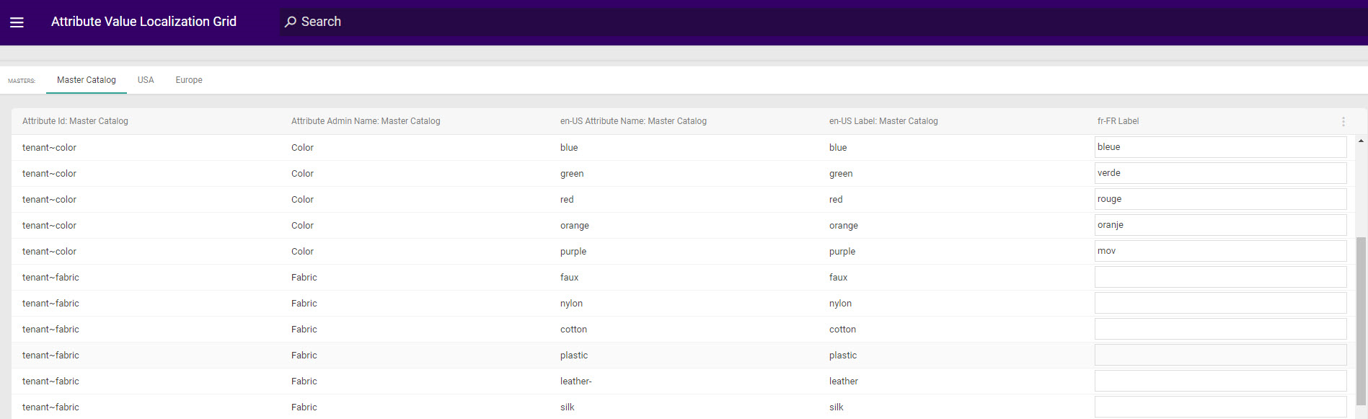
Task: Click the empty fr-FR field for nylon
Action: tap(1220, 303)
